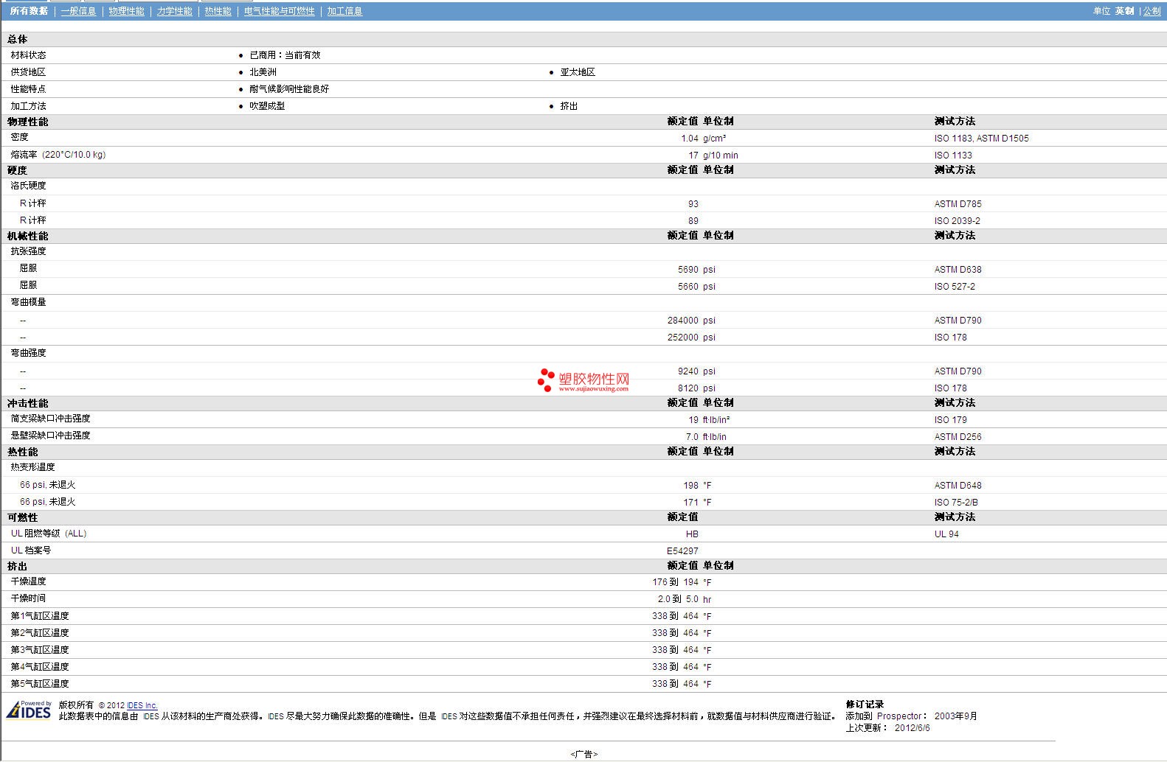Switch to the 一般信息 tab
The height and width of the screenshot is (762, 1167).
78,11
